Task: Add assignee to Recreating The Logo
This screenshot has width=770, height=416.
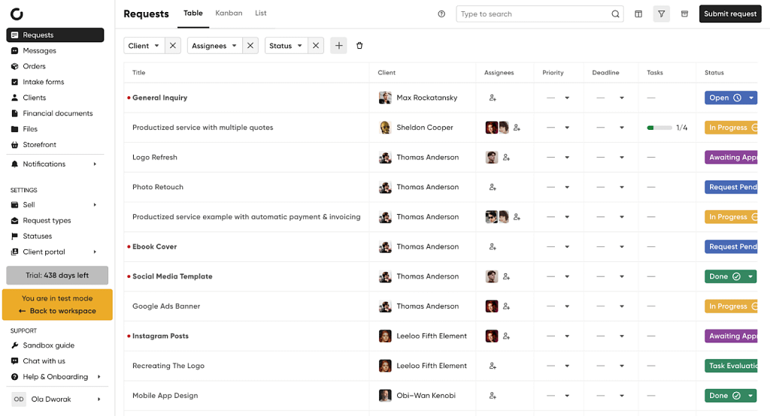Action: pos(493,366)
